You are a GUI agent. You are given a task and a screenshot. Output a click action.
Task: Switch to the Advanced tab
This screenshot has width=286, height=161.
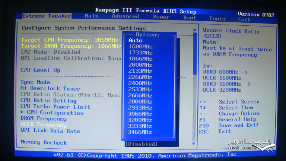125,16
